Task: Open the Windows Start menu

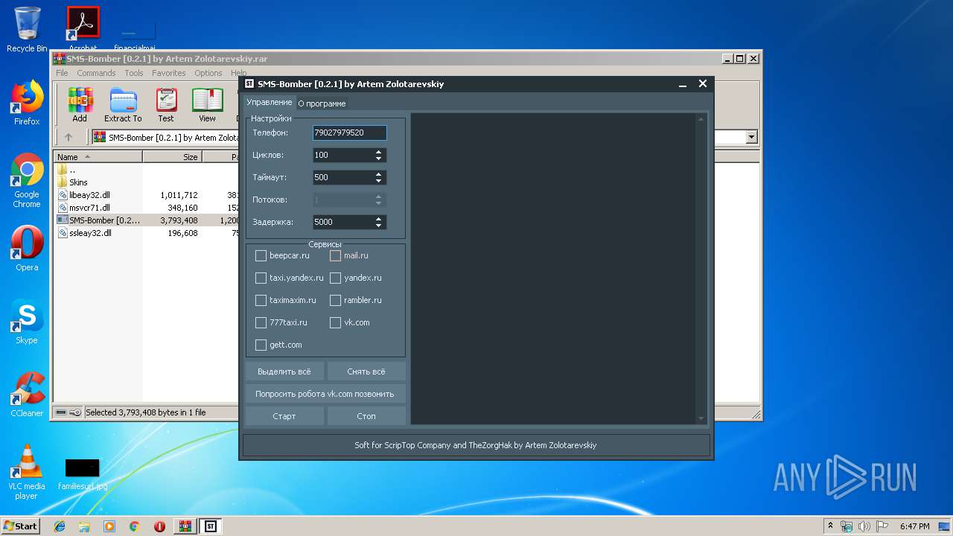Action: [x=20, y=526]
